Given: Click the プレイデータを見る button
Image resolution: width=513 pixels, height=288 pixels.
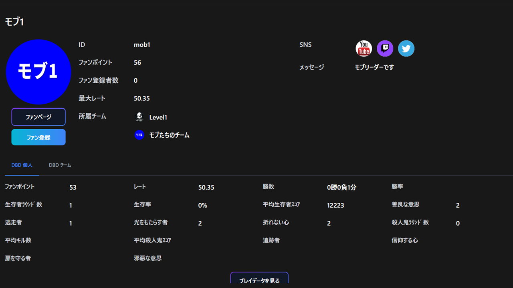Looking at the screenshot, I should [259, 280].
